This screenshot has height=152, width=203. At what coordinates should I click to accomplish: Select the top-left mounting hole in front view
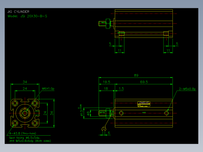15,103
